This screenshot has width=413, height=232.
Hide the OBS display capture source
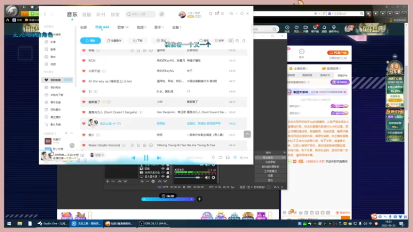pos(163,176)
